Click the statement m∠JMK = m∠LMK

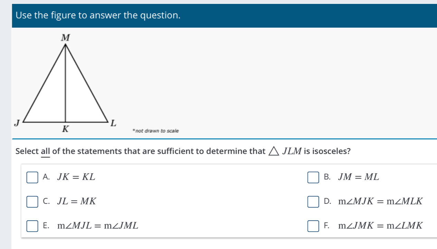click(380, 226)
